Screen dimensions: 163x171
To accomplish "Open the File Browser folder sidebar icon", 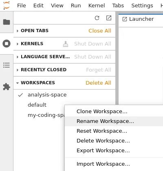I will point(7,22).
